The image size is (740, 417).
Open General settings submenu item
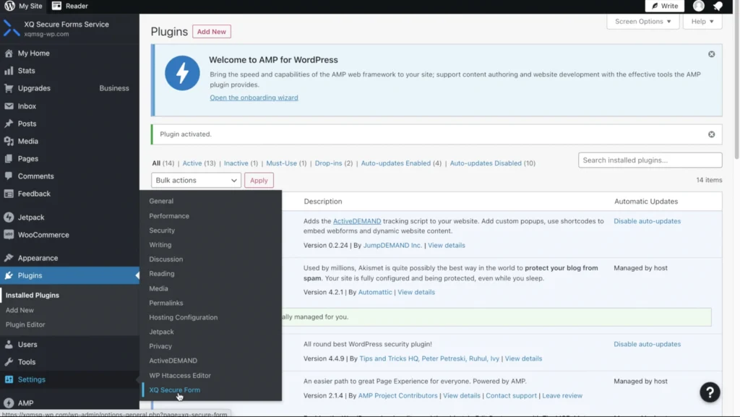pyautogui.click(x=161, y=201)
